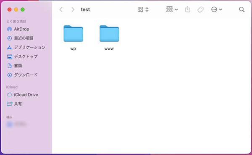The height and width of the screenshot is (155, 252).
Task: Open the ellipsis action menu
Action: 214,10
